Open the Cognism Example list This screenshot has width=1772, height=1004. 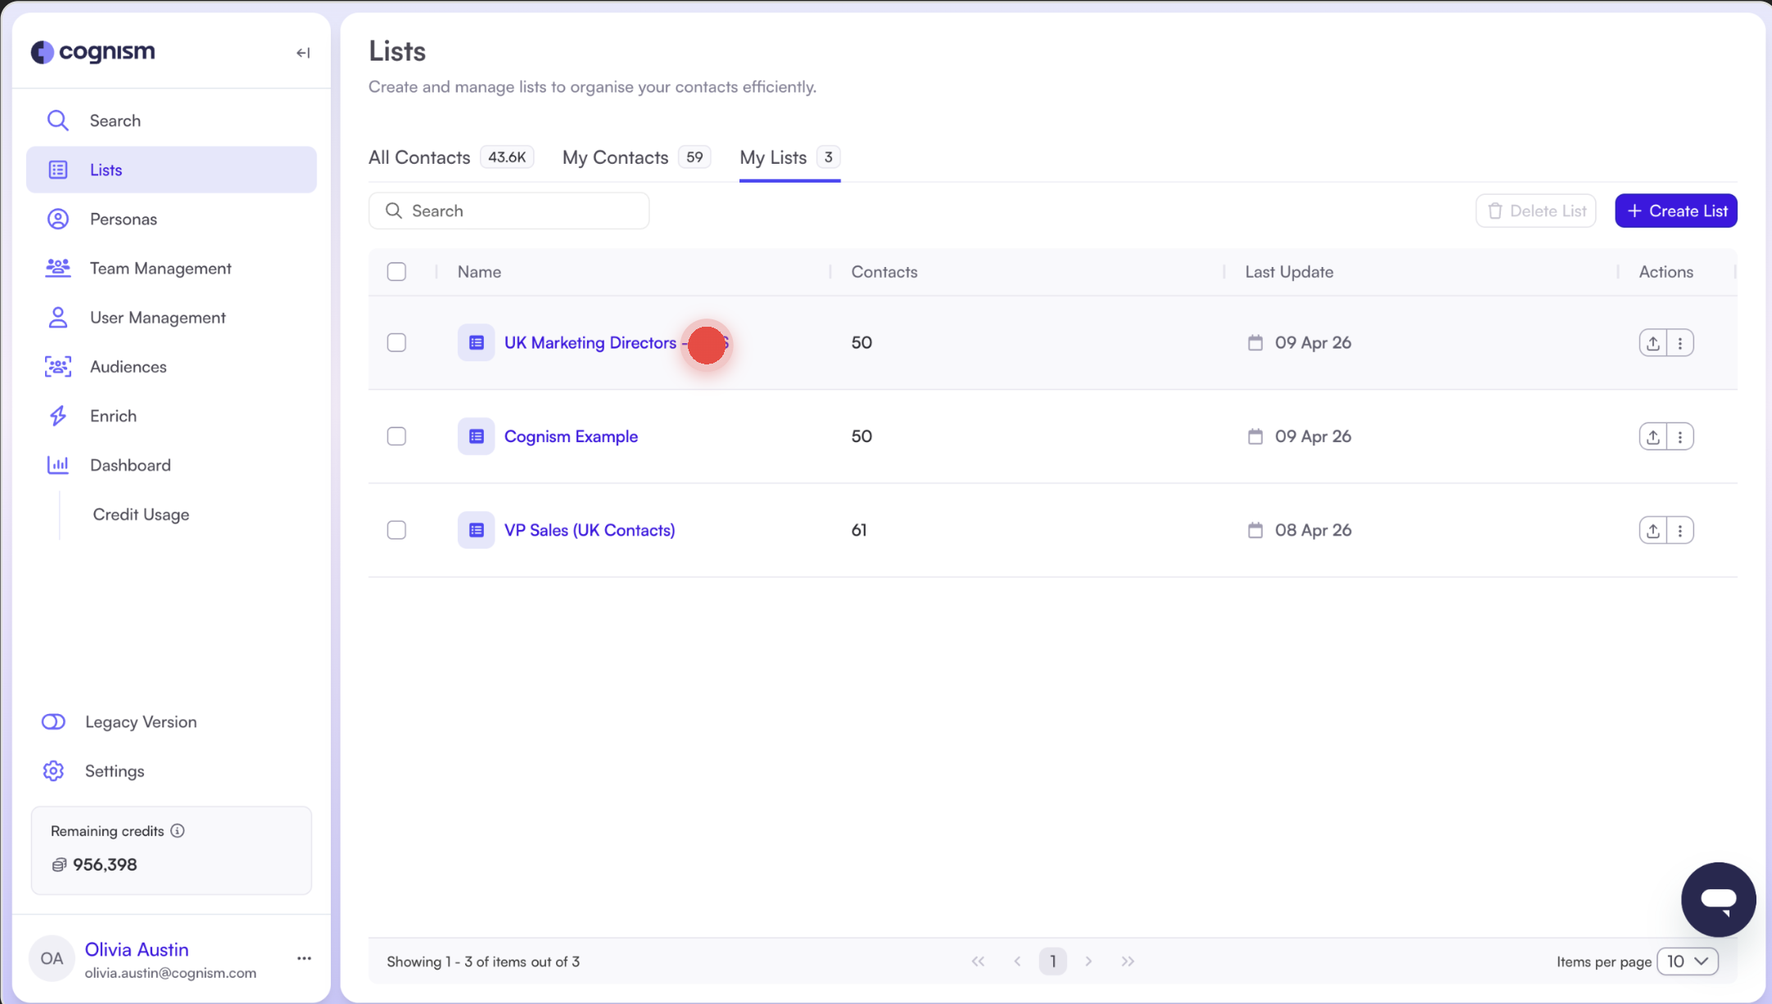[571, 436]
